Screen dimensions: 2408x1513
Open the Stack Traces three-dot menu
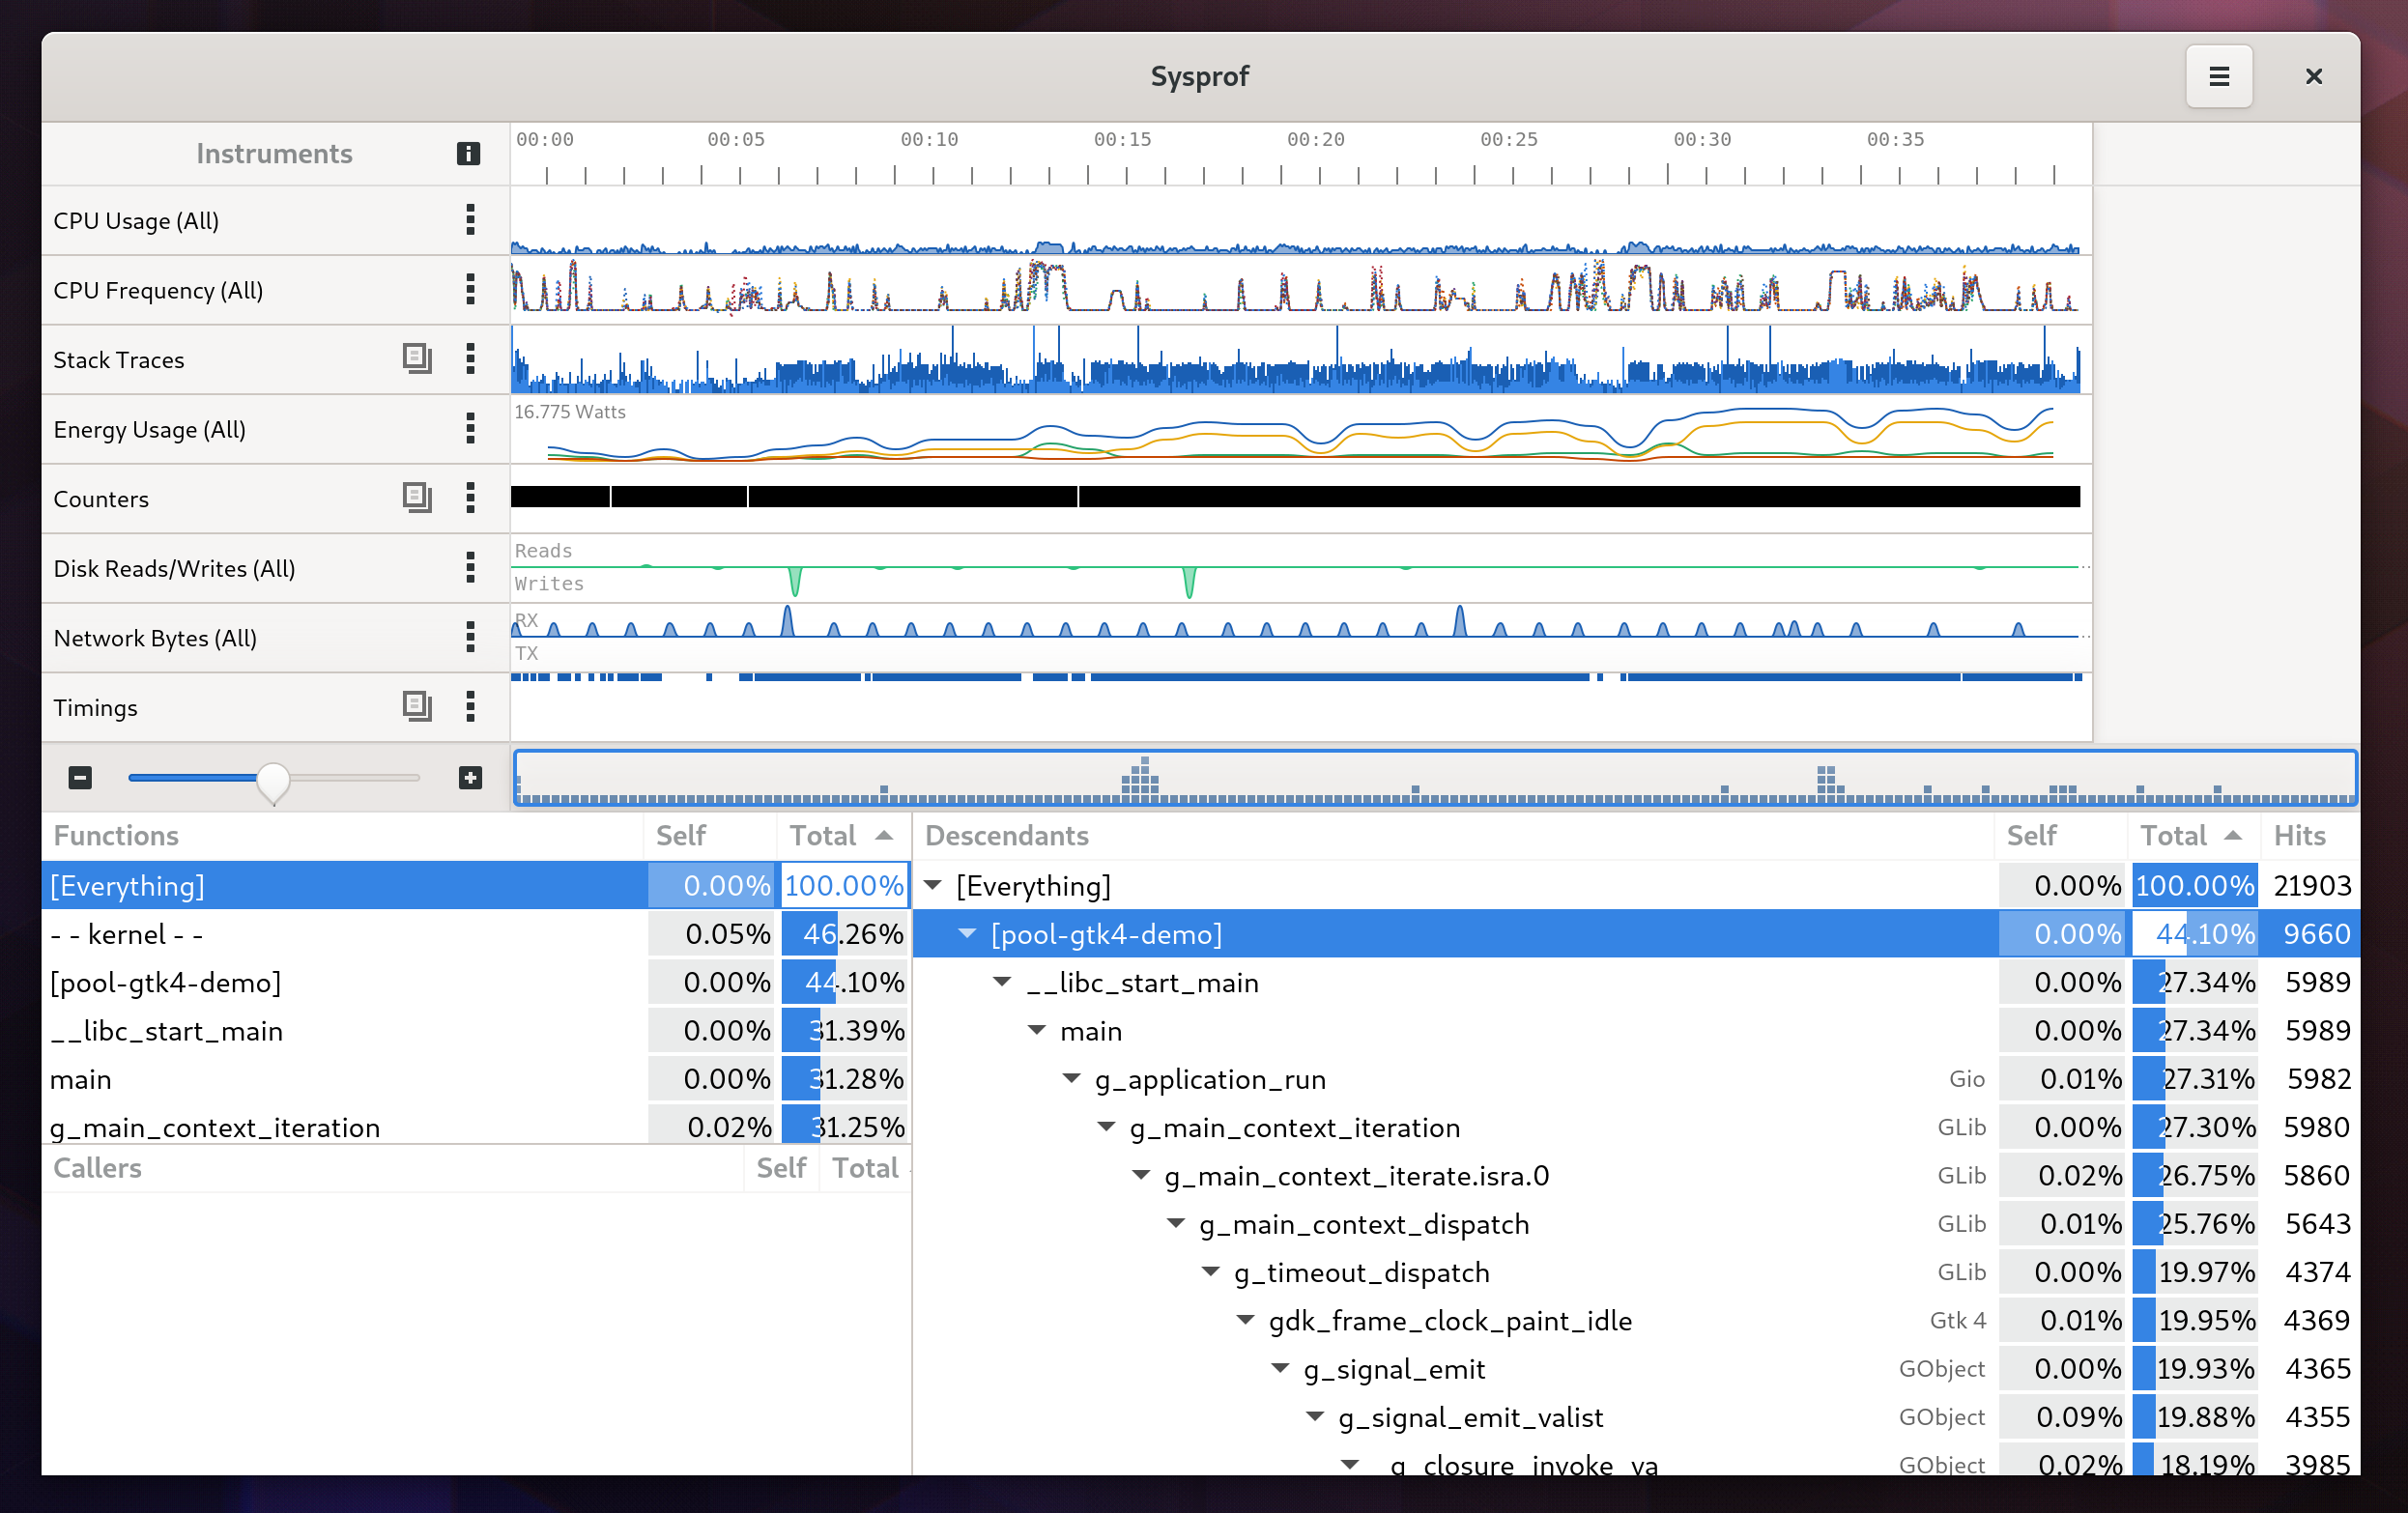[x=470, y=359]
